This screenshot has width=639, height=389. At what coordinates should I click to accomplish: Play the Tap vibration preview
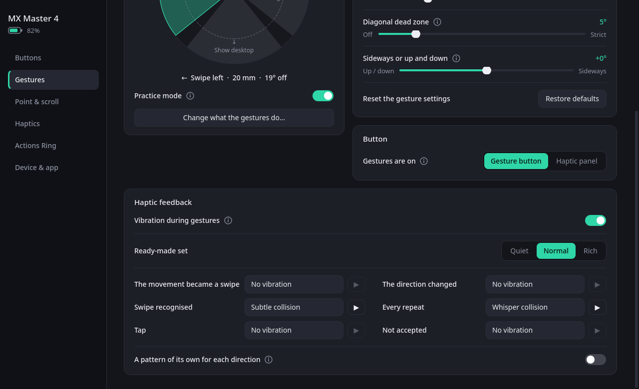pyautogui.click(x=356, y=330)
